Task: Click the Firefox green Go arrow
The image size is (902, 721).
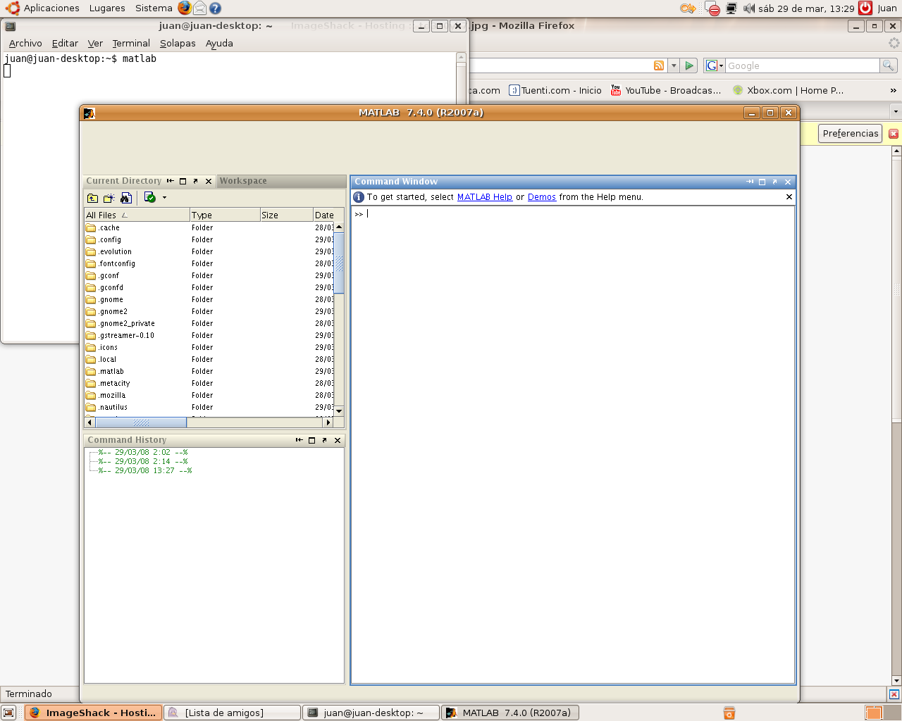Action: coord(689,65)
